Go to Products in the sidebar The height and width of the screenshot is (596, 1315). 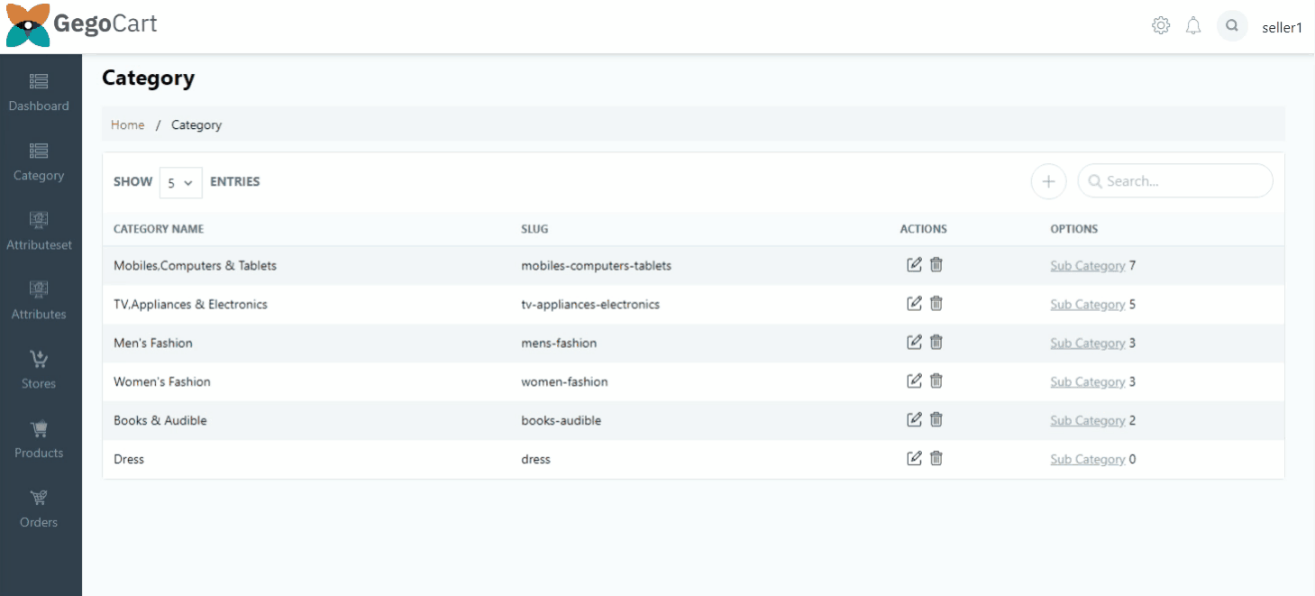[39, 440]
